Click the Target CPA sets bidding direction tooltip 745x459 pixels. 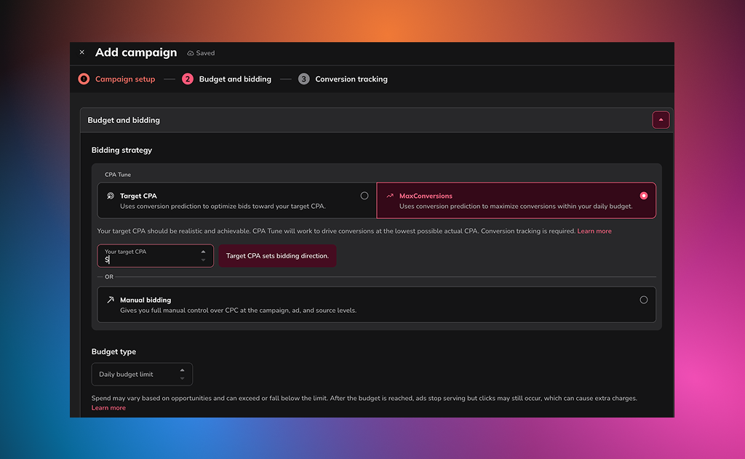tap(277, 255)
